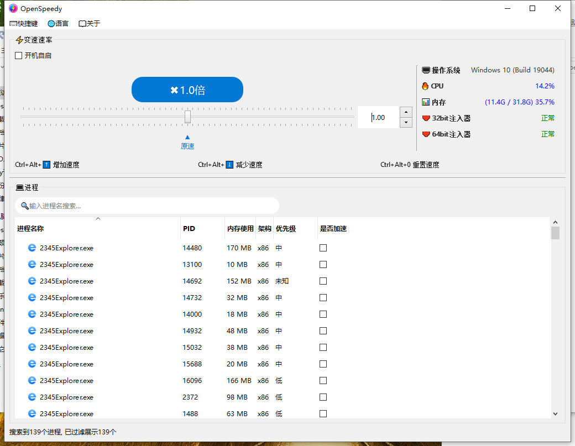Check the acceleration box for PID 15688
Viewport: 575px width, 446px height.
[x=323, y=364]
